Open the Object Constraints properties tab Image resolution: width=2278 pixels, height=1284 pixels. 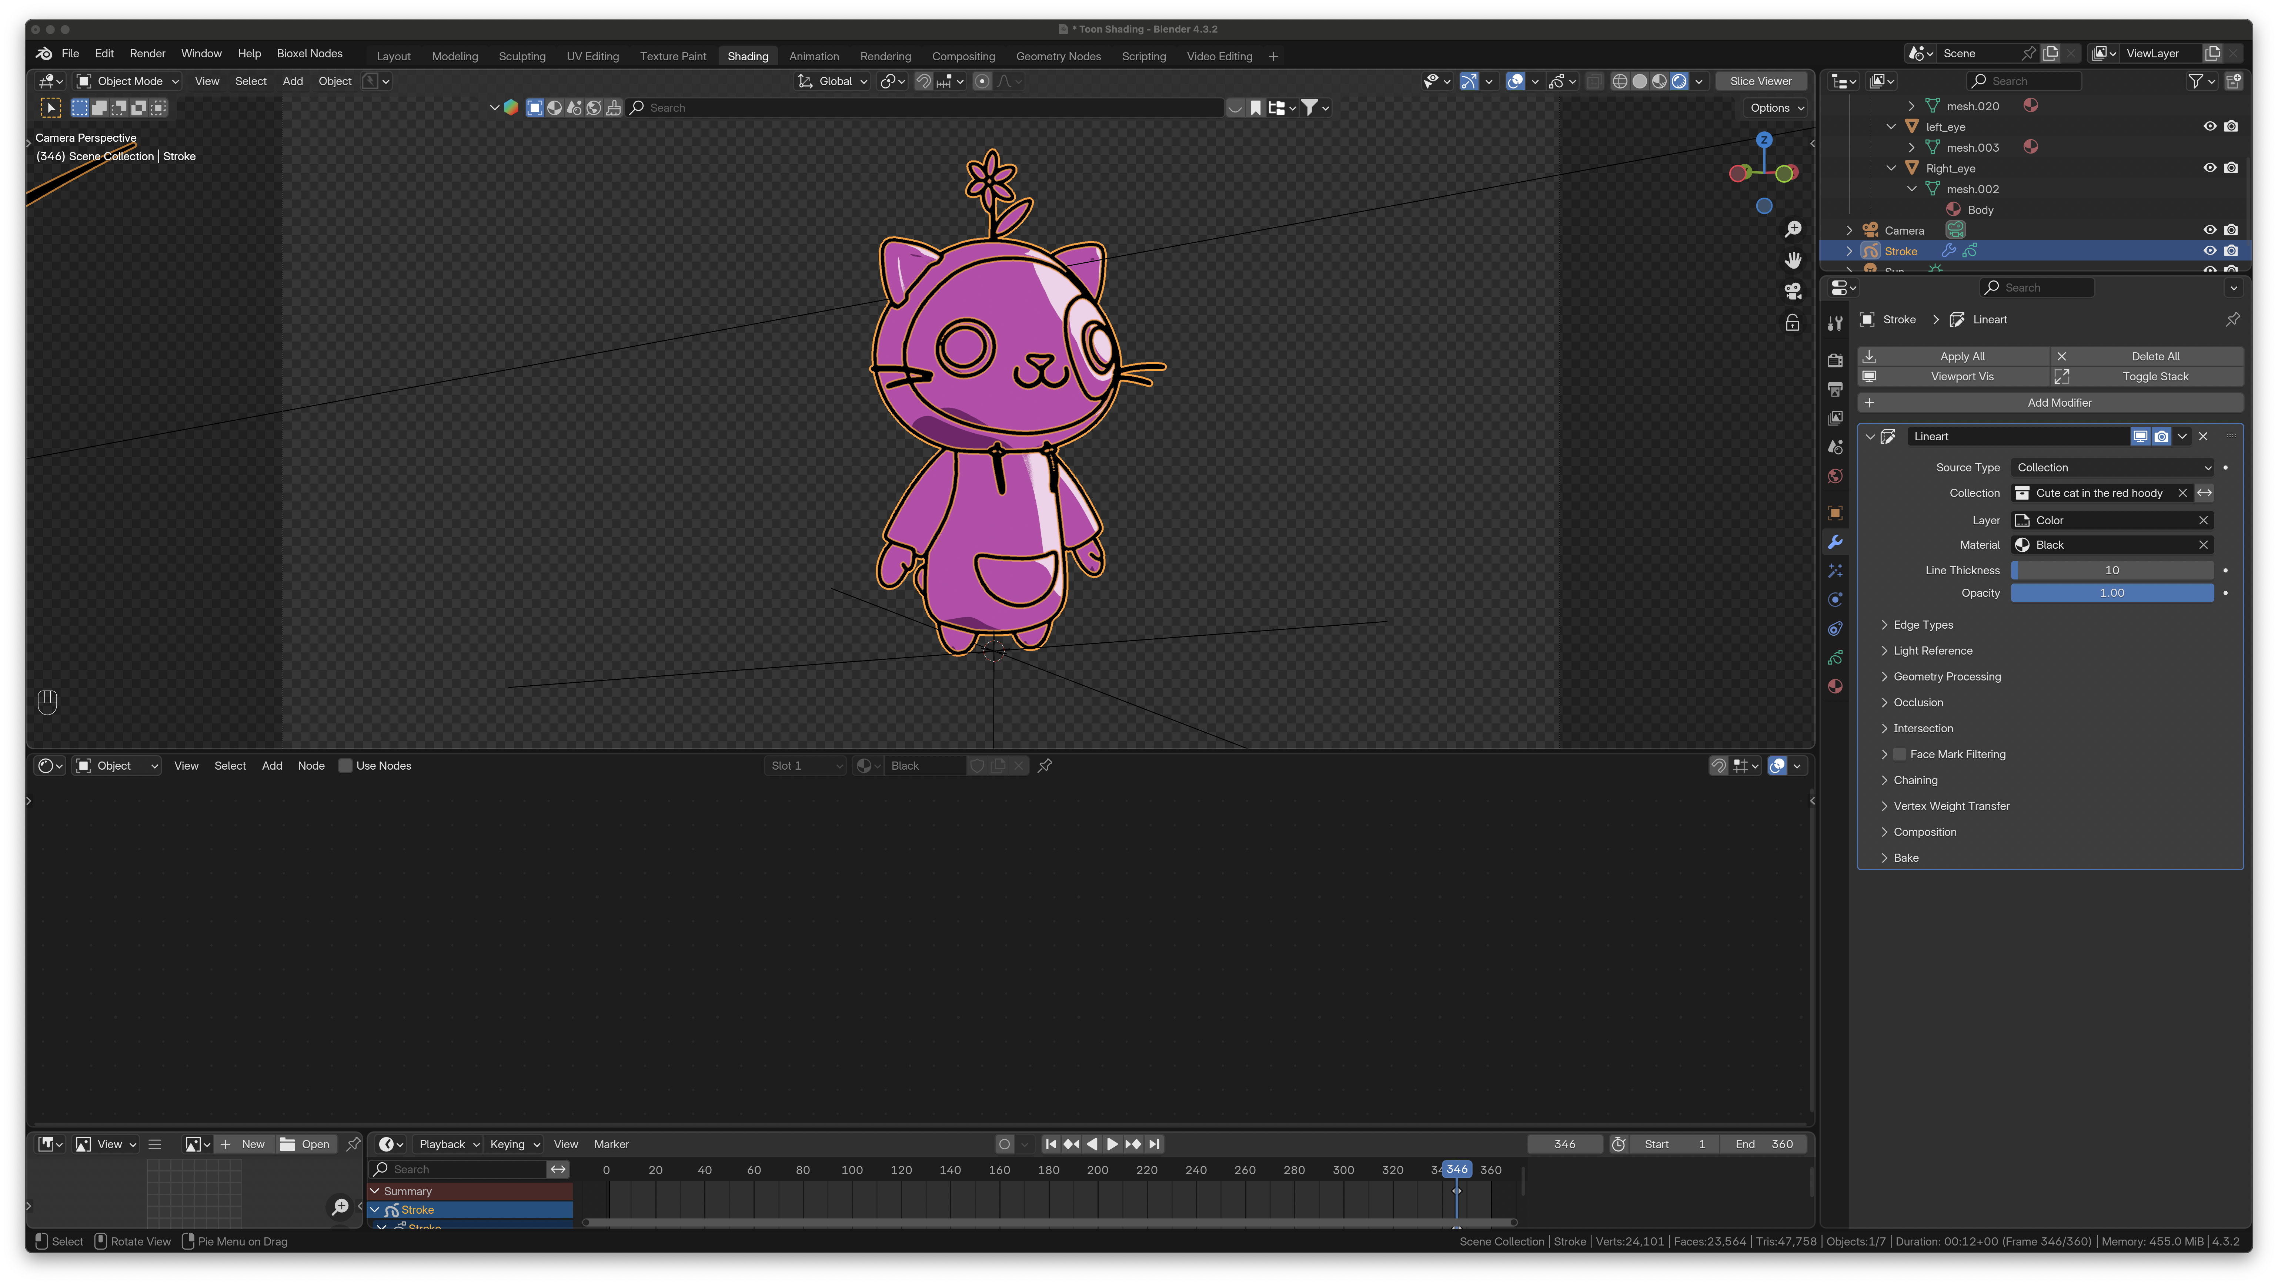pyautogui.click(x=1835, y=629)
